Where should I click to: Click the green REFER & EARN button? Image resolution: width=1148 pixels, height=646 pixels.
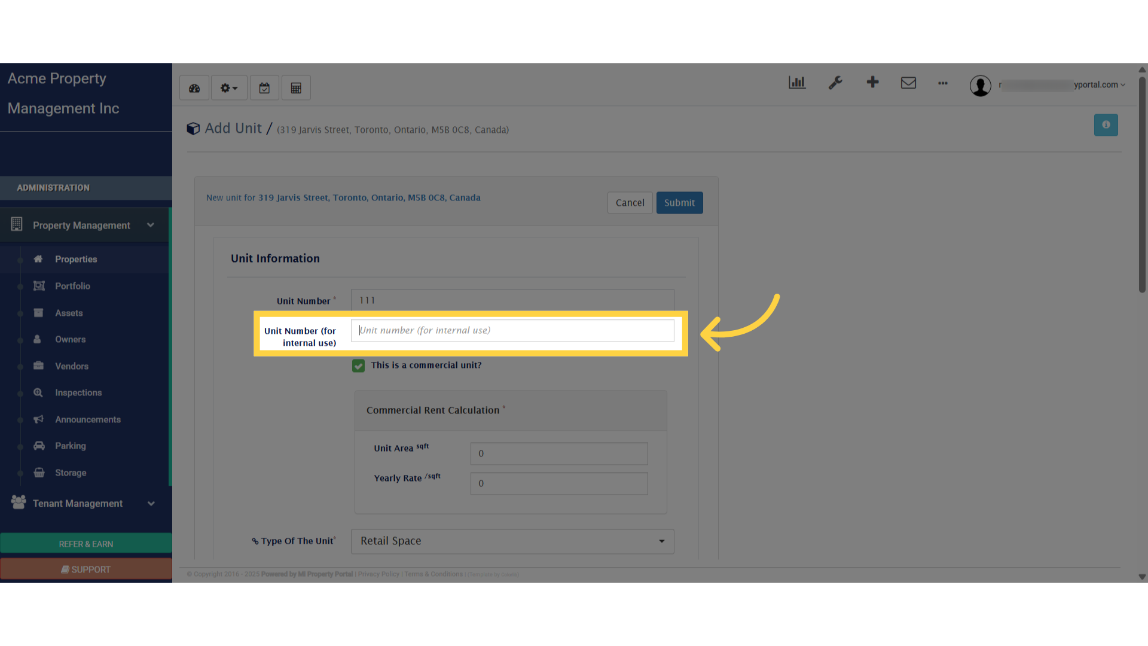86,544
